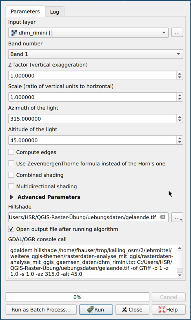Switch to the Log tab
The height and width of the screenshot is (320, 191).
pos(55,12)
